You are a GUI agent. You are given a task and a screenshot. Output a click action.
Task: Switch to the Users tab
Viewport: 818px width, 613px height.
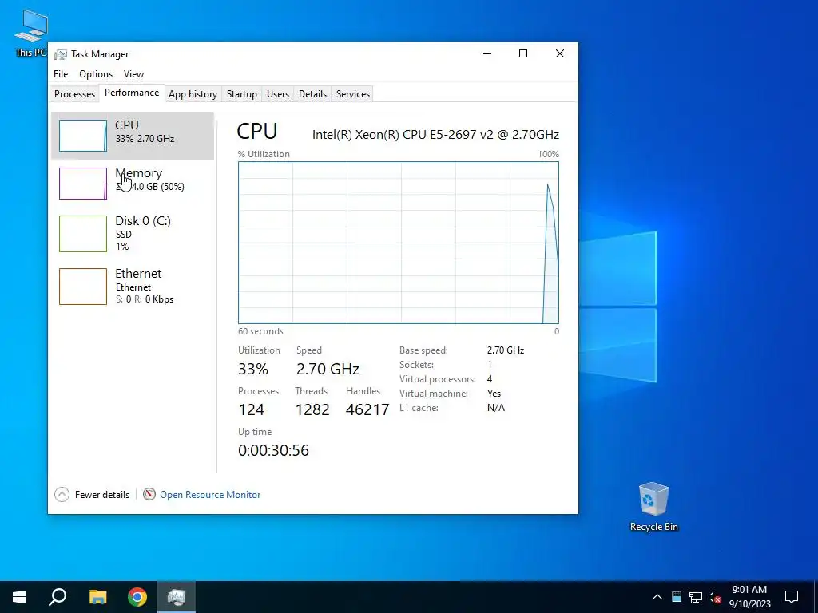pyautogui.click(x=277, y=94)
